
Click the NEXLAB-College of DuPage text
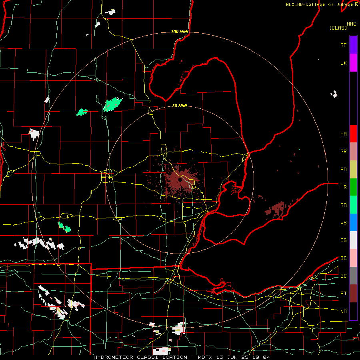pos(320,4)
